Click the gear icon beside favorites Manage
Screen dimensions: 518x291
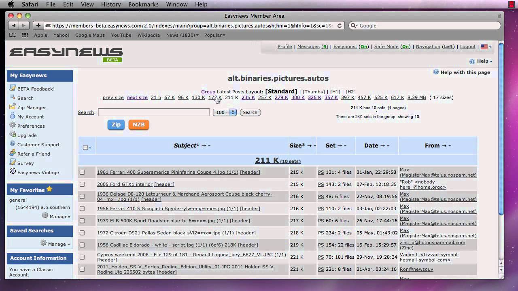click(45, 216)
